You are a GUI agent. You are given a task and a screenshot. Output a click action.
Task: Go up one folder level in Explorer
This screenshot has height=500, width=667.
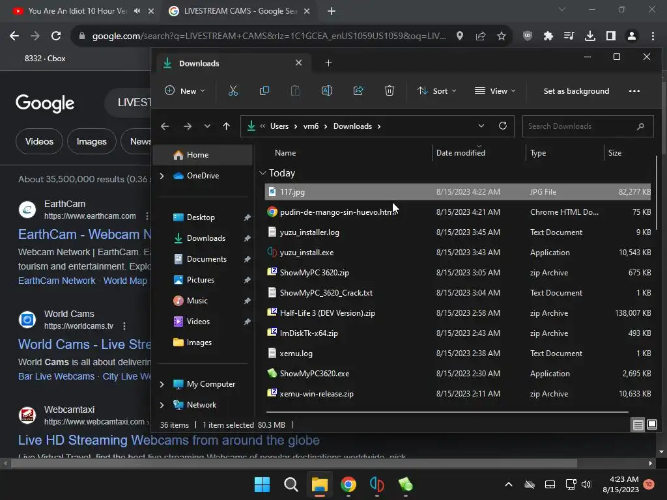click(x=226, y=126)
